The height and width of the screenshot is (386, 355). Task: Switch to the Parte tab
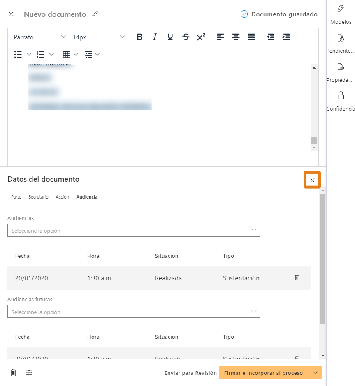tap(16, 197)
